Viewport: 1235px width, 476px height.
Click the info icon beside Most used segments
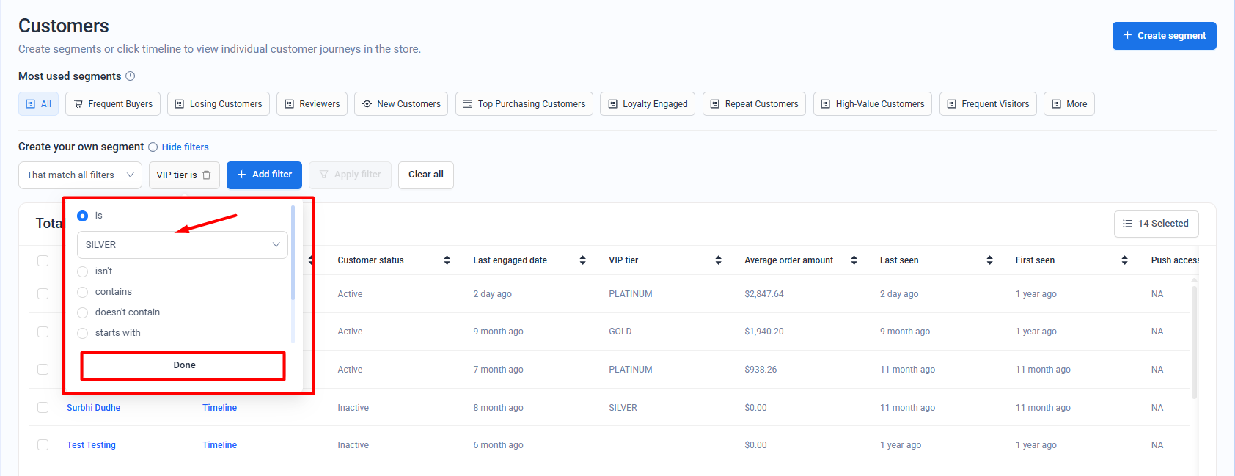[x=131, y=76]
